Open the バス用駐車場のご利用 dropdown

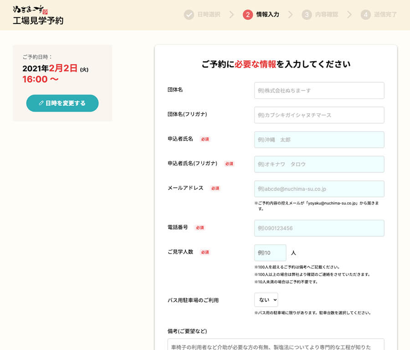[266, 300]
